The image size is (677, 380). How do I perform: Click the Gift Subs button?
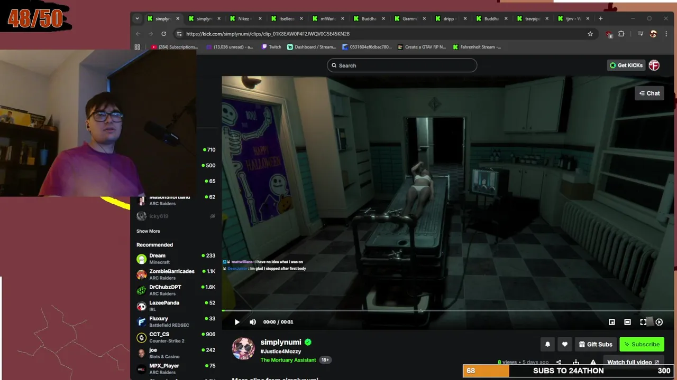pyautogui.click(x=596, y=344)
